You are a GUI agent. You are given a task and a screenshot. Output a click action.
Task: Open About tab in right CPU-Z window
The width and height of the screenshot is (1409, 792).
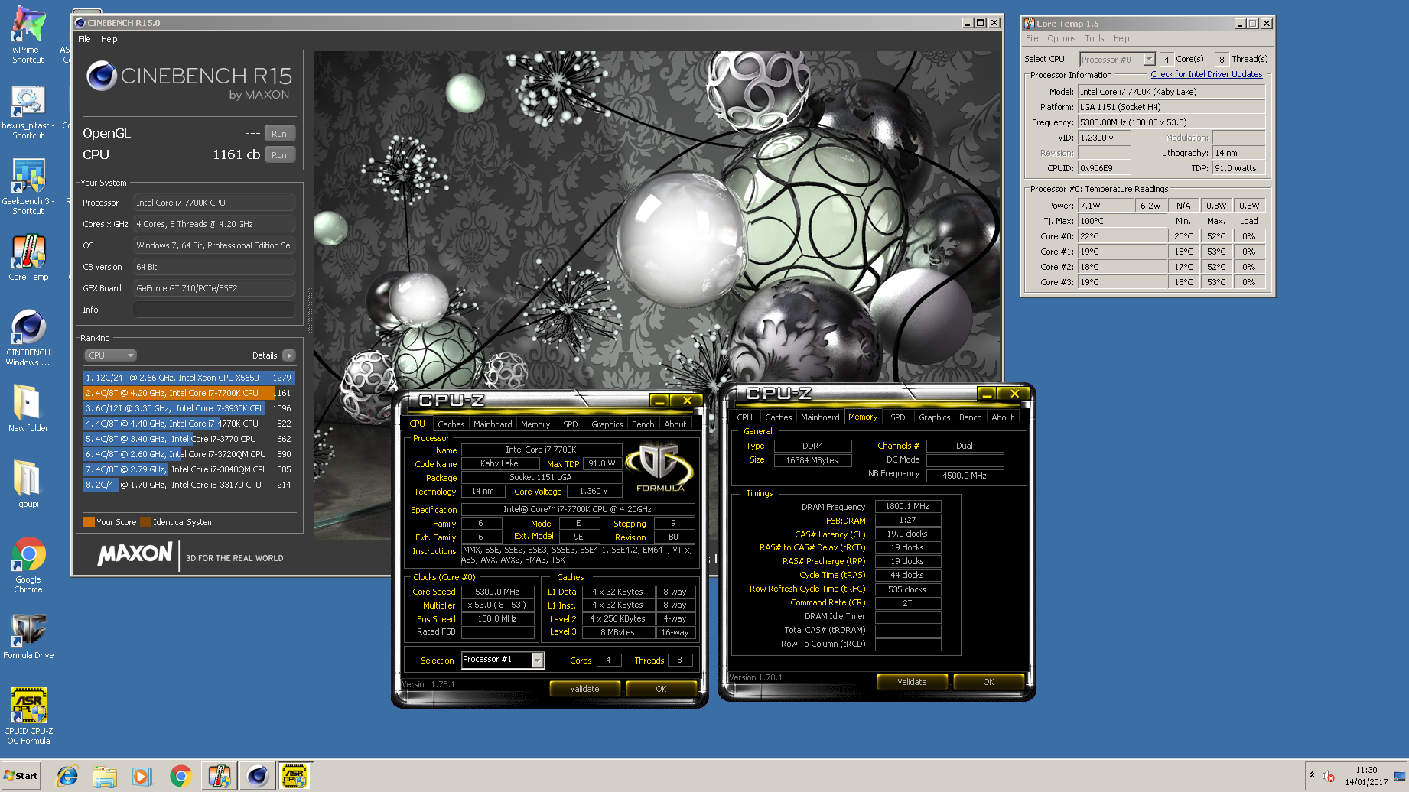(1003, 417)
